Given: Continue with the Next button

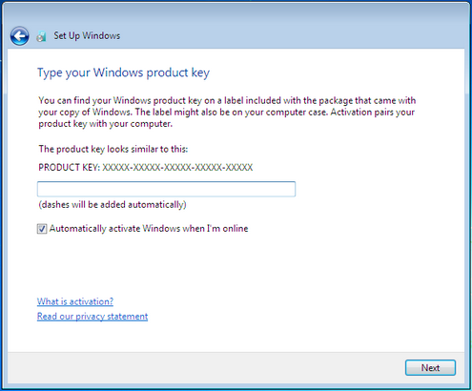Looking at the screenshot, I should pos(430,368).
